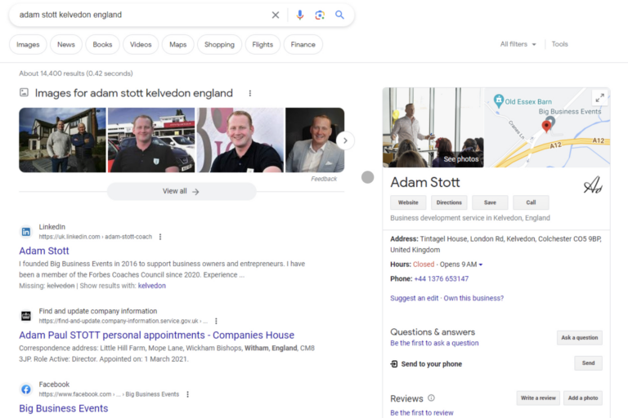Open the three-dot menu beside the Images heading
This screenshot has height=418, width=628.
click(250, 93)
